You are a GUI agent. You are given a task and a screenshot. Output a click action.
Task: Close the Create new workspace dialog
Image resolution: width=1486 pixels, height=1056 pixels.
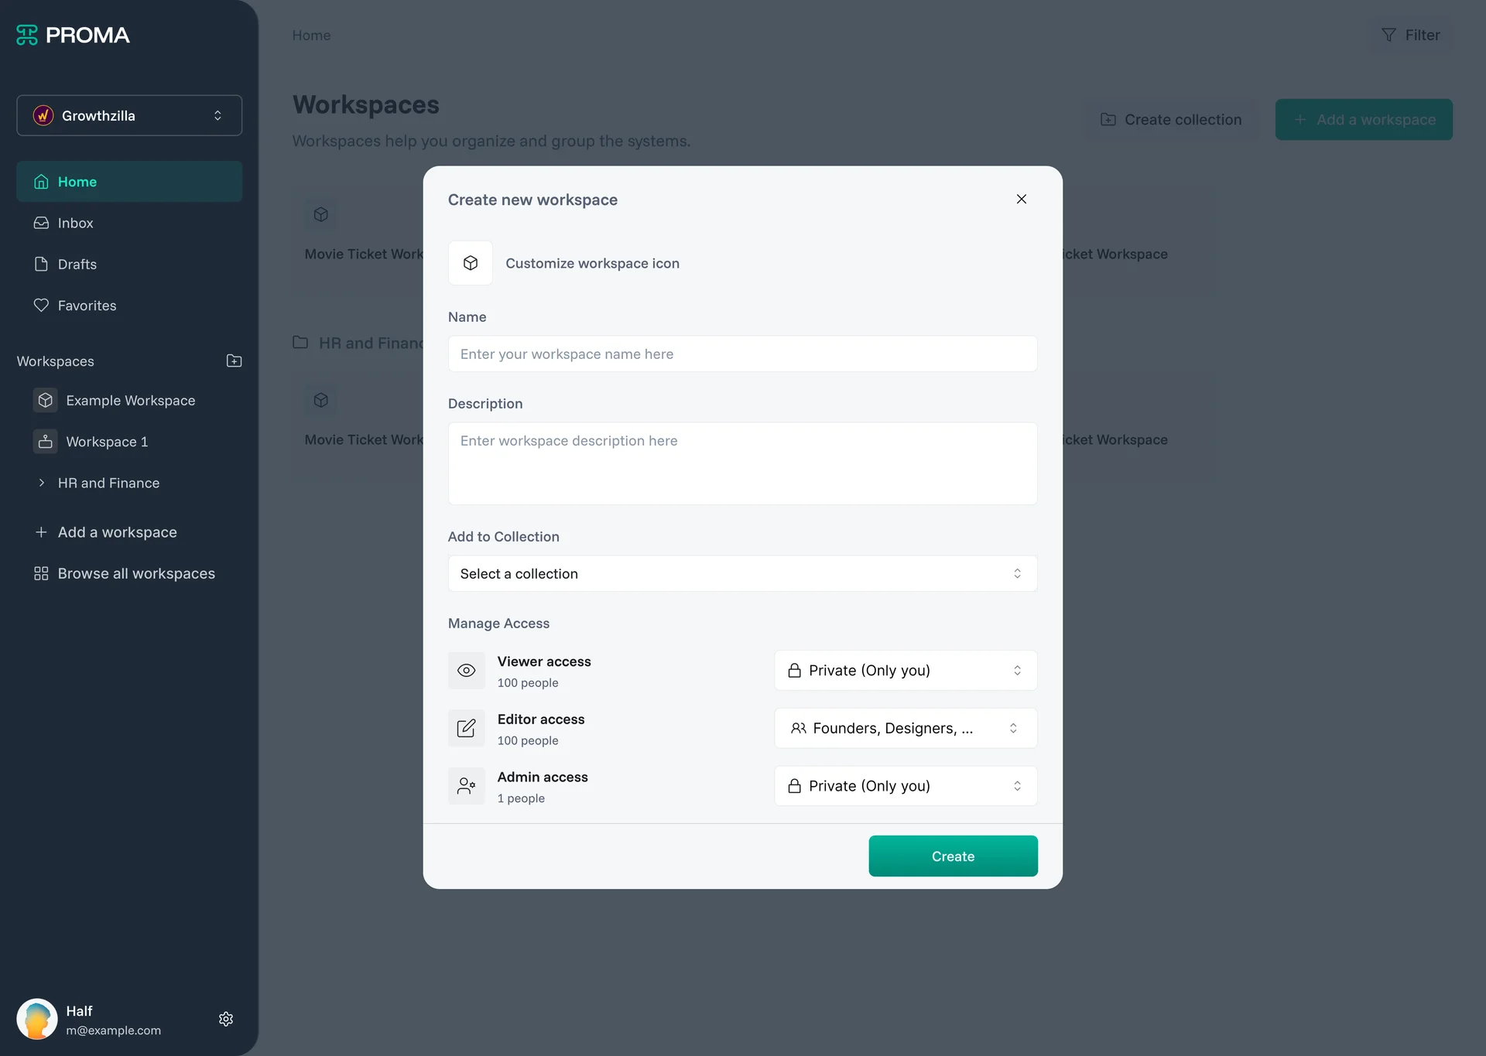(x=1021, y=199)
